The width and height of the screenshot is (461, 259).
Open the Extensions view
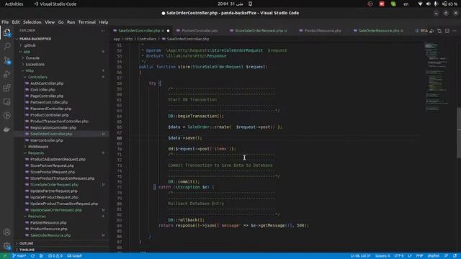[x=6, y=88]
